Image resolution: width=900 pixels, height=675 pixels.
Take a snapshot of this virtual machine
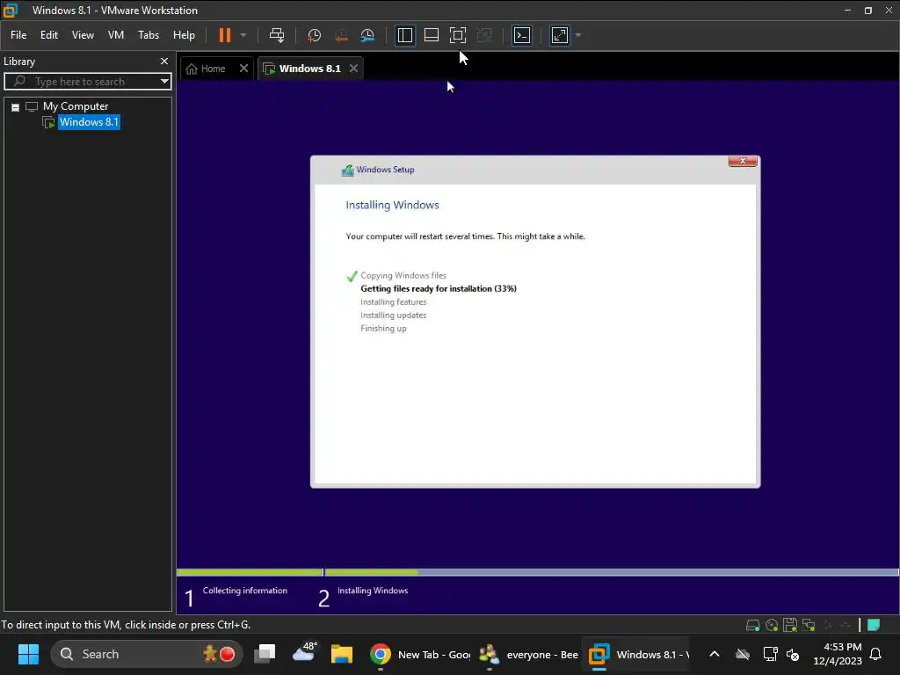point(314,35)
